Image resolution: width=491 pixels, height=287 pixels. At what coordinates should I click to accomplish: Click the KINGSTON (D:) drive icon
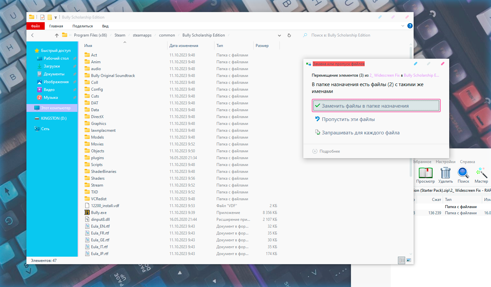(37, 118)
